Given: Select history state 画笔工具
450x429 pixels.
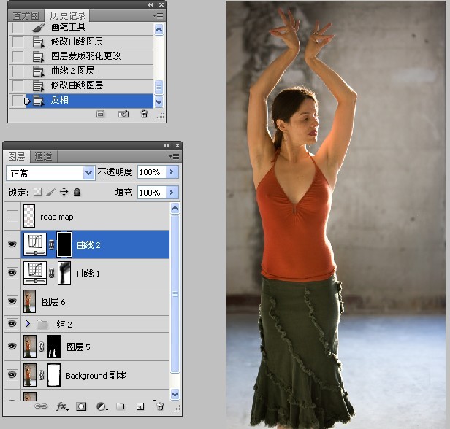Looking at the screenshot, I should click(x=89, y=28).
